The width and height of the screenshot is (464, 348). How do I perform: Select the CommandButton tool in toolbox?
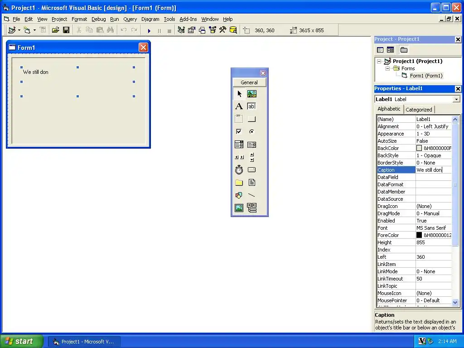(252, 119)
